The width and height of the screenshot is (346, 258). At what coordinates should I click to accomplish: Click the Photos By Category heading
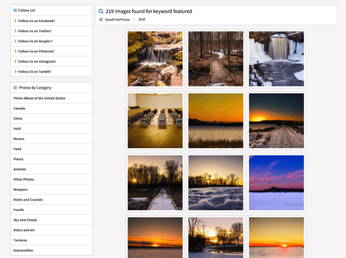(35, 88)
